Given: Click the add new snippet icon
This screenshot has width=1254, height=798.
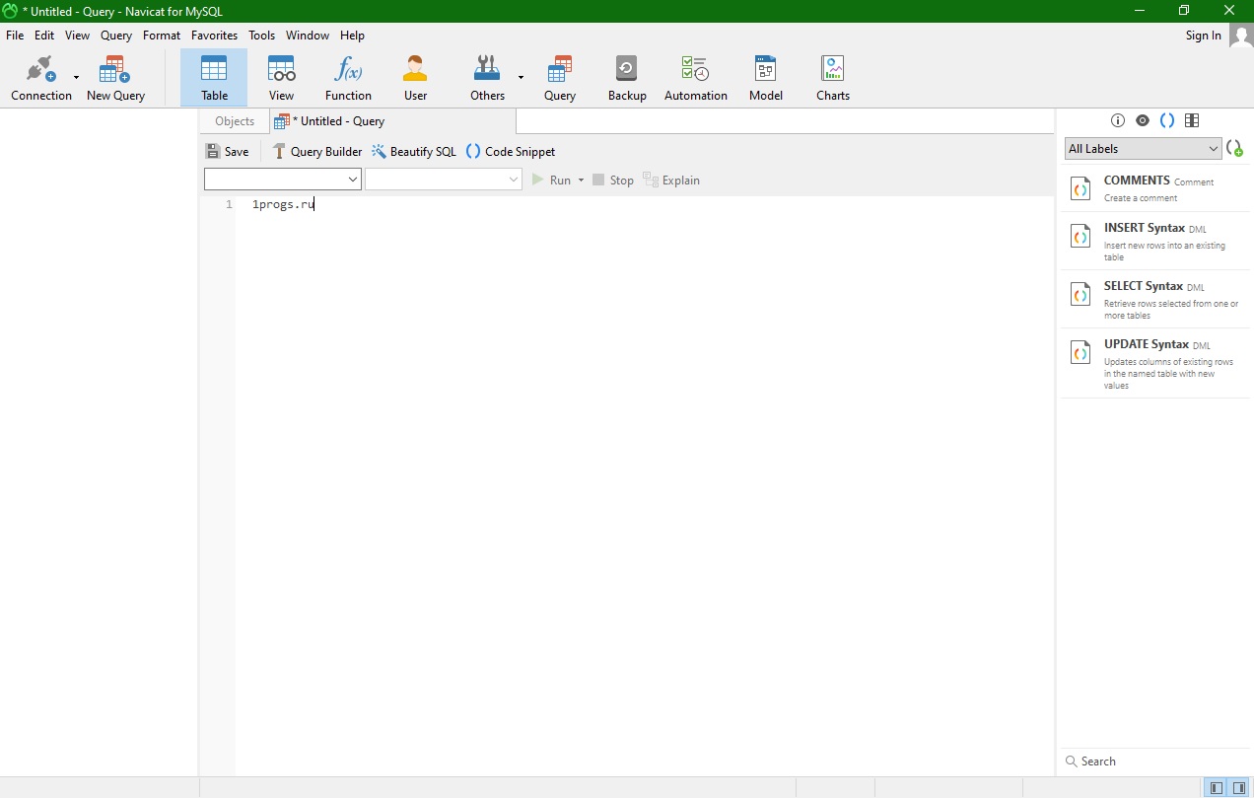Looking at the screenshot, I should coord(1234,149).
